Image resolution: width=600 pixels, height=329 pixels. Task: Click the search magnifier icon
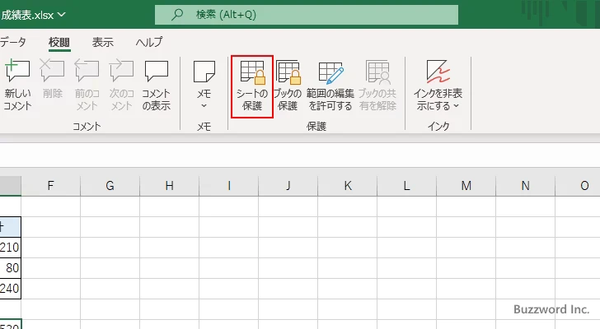176,15
